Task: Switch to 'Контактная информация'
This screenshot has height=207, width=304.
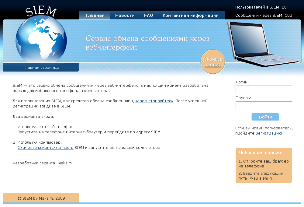Action: click(190, 15)
